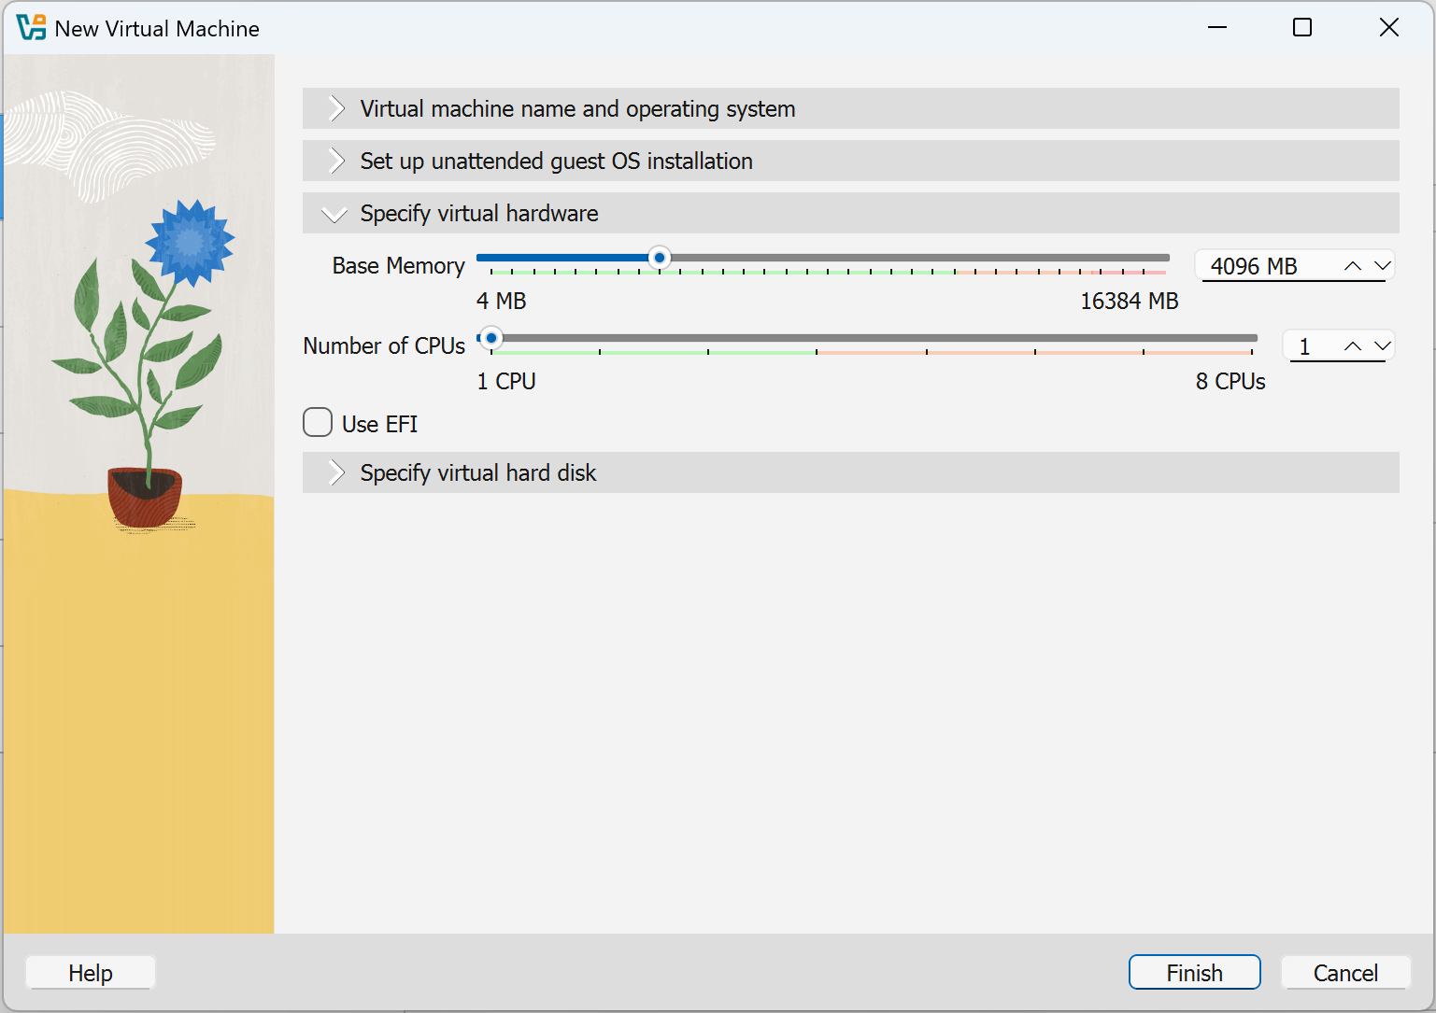The width and height of the screenshot is (1436, 1013).
Task: Collapse the Specify virtual hardware section
Action: coord(850,213)
